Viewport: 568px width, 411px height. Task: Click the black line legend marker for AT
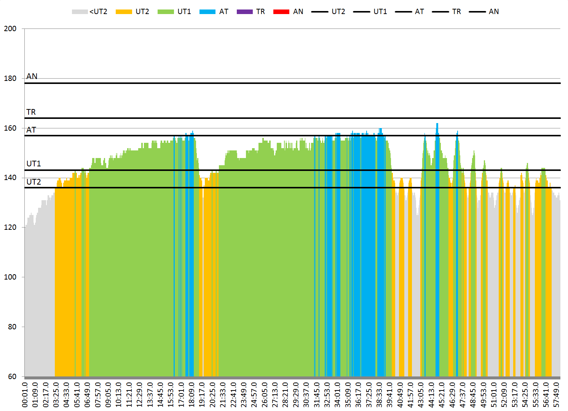click(403, 12)
